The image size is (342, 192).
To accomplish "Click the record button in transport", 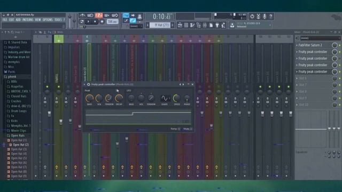I will pyautogui.click(x=102, y=21).
